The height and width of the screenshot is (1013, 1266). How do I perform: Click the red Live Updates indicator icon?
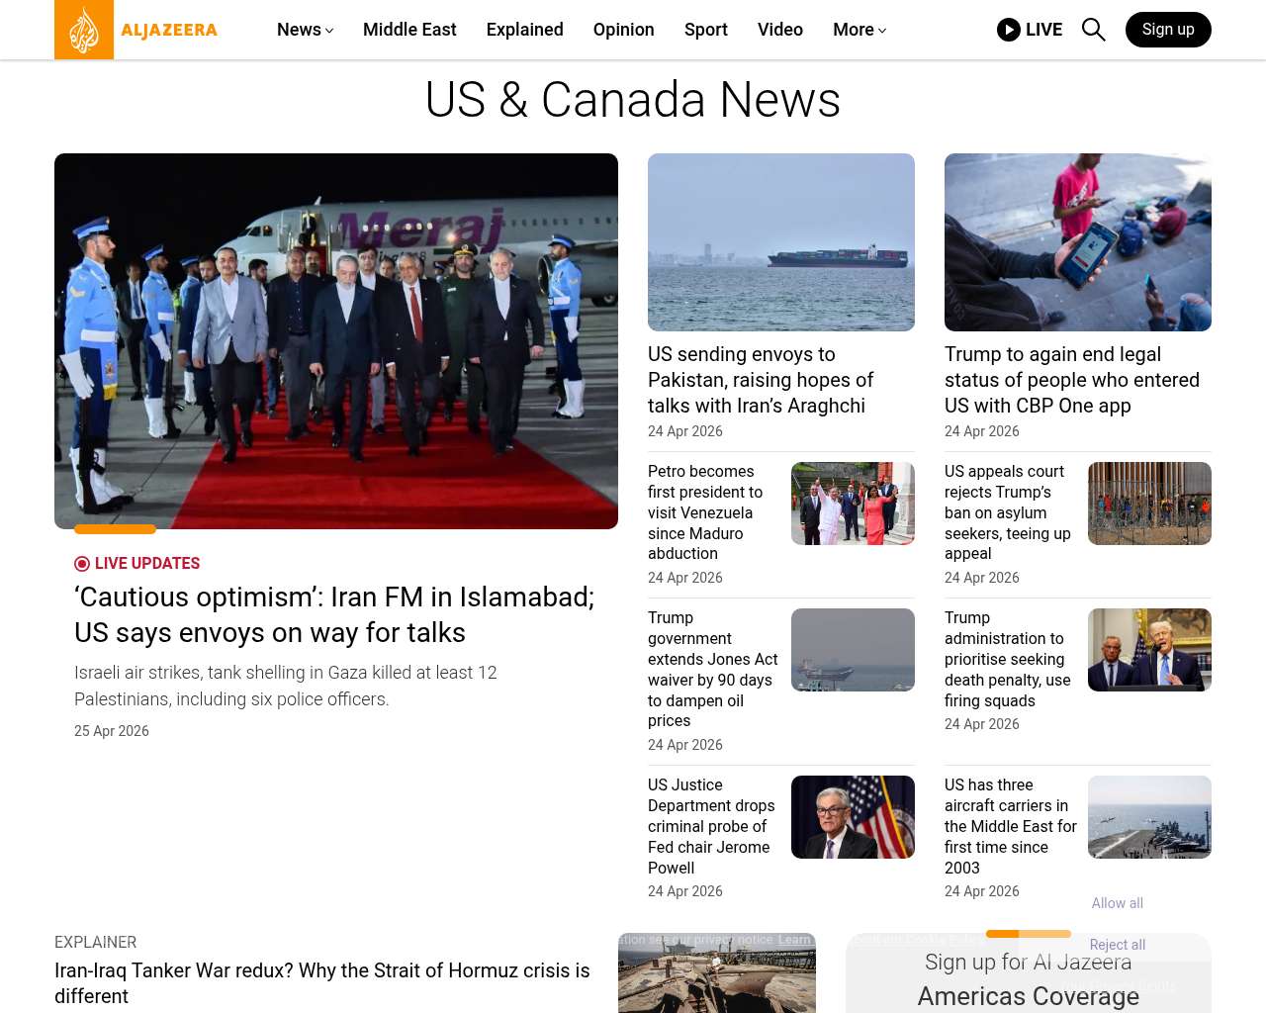coord(82,564)
